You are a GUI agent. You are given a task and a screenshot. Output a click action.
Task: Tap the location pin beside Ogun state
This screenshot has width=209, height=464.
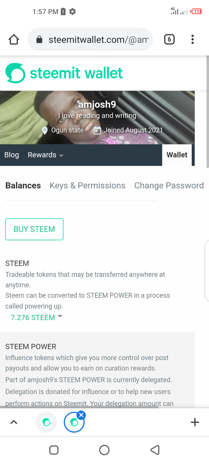tap(45, 130)
